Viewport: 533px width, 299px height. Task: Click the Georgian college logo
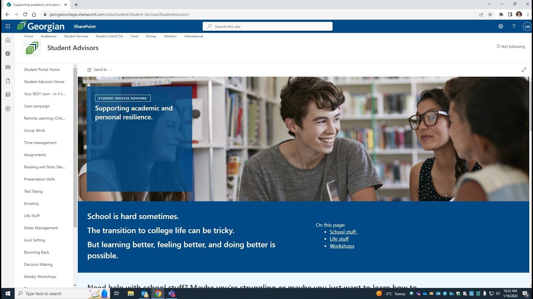click(x=41, y=26)
